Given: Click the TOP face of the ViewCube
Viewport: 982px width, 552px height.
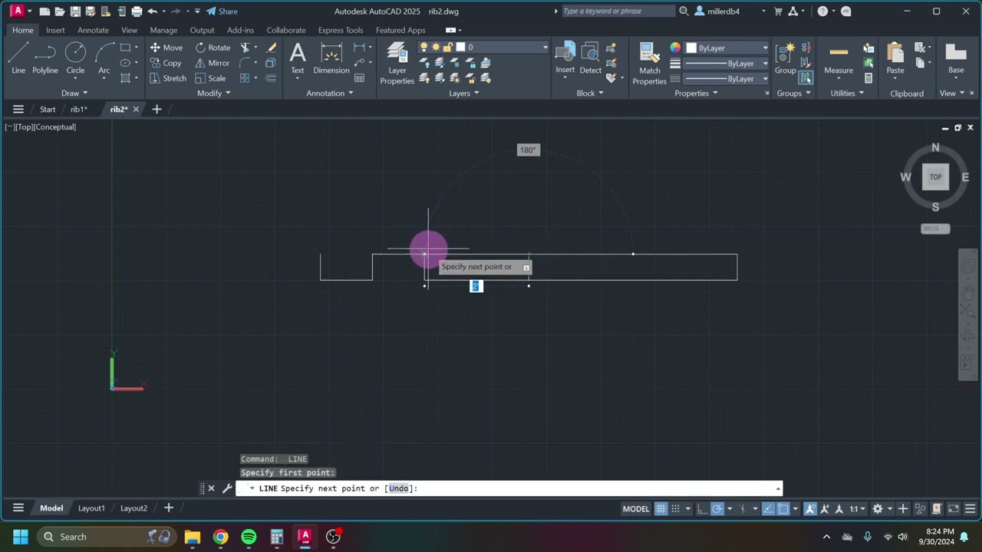Looking at the screenshot, I should (x=935, y=177).
